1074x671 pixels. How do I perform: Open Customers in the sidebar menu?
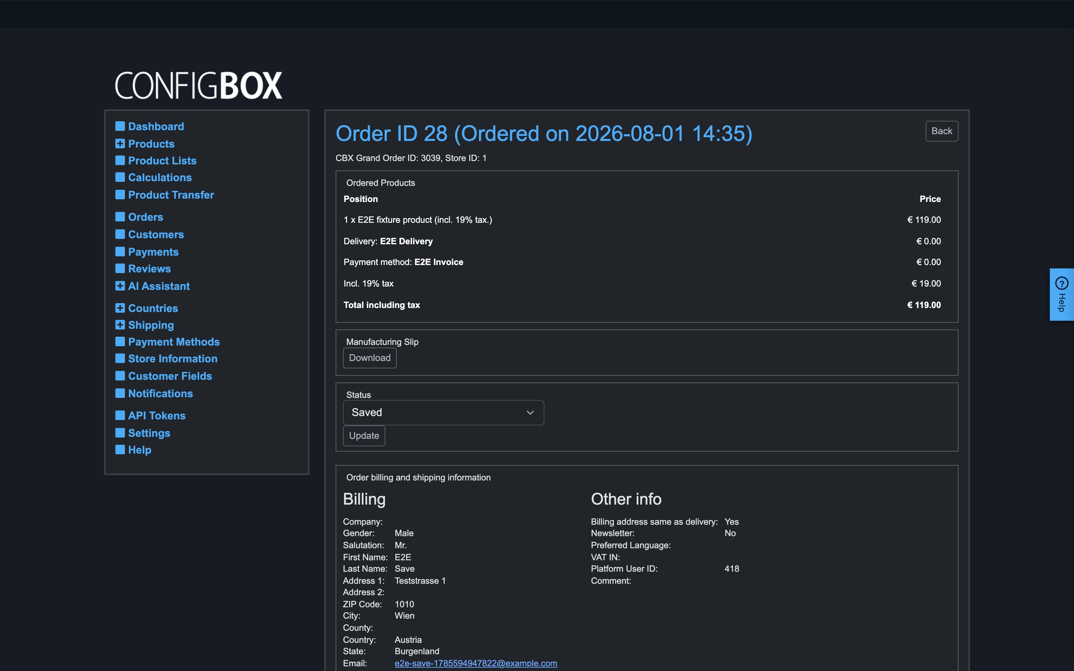pos(156,234)
